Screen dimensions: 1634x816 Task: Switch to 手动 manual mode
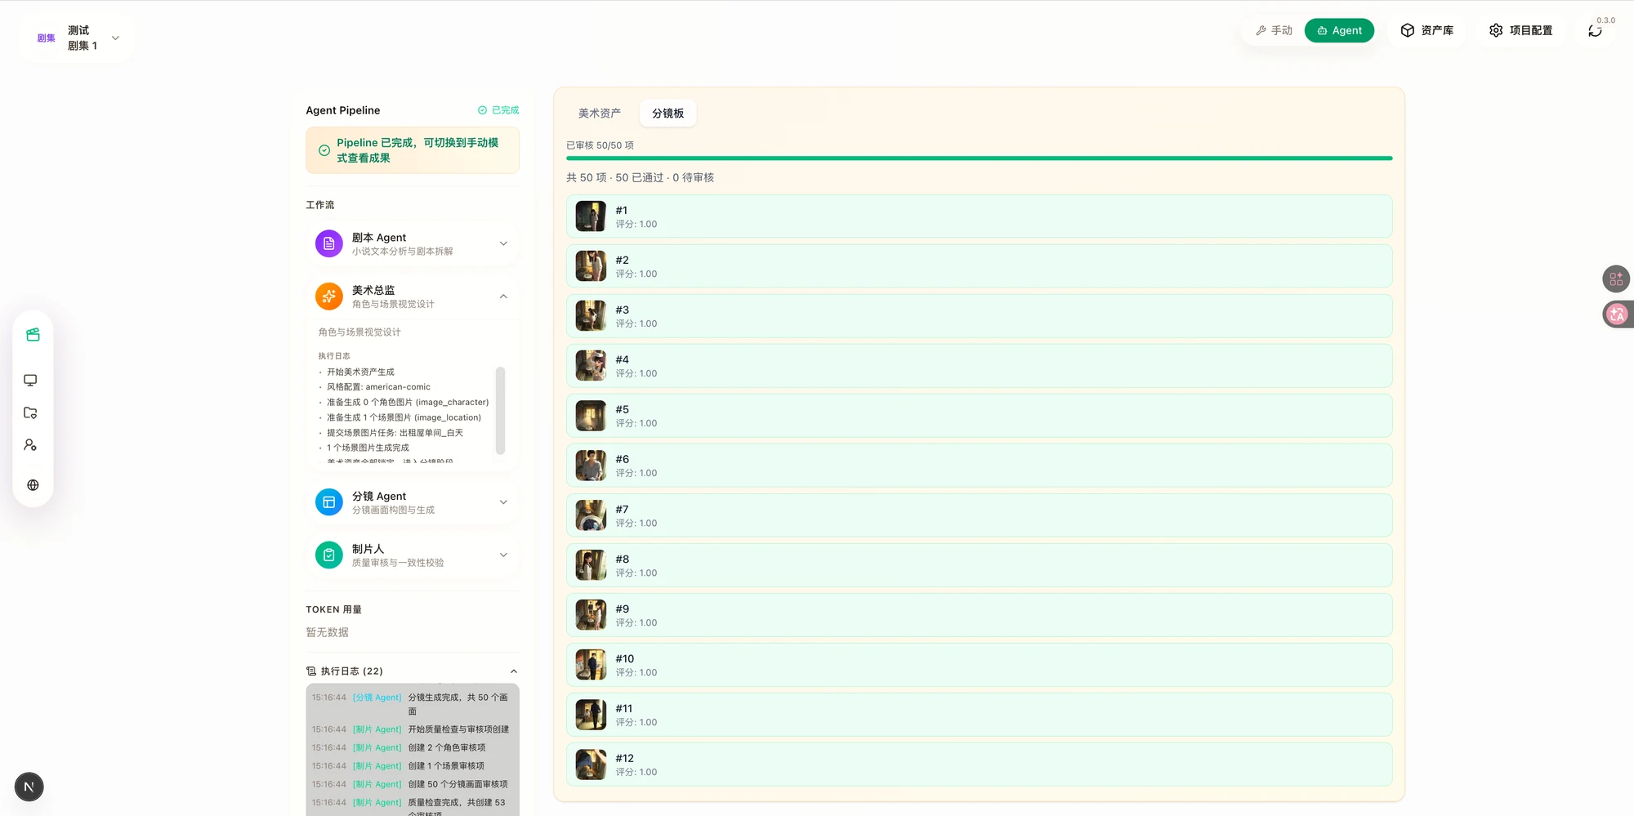coord(1274,30)
